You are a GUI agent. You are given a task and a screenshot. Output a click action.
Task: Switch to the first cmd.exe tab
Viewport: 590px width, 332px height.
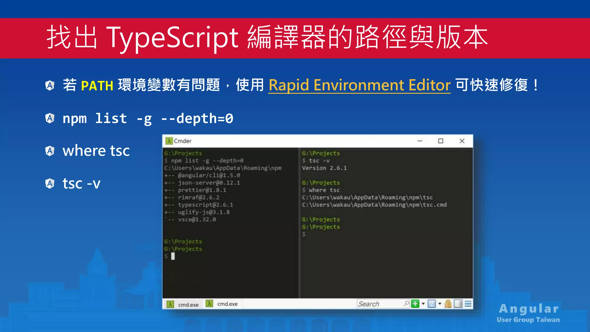click(183, 304)
